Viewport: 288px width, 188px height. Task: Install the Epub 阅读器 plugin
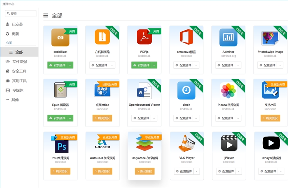(57, 118)
